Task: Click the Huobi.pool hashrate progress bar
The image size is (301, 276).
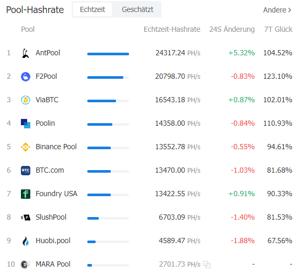Action: point(108,242)
